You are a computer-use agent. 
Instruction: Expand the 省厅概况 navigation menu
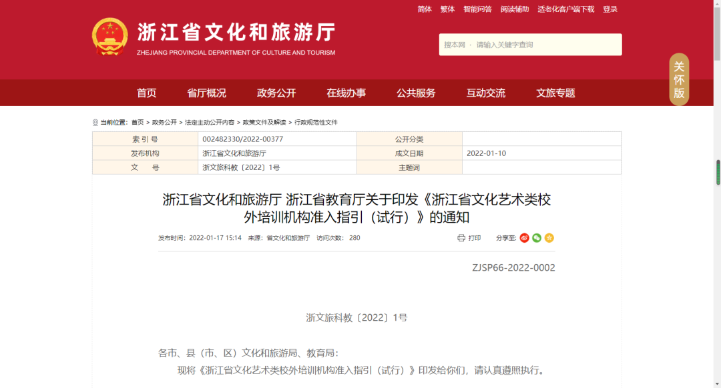click(x=206, y=93)
